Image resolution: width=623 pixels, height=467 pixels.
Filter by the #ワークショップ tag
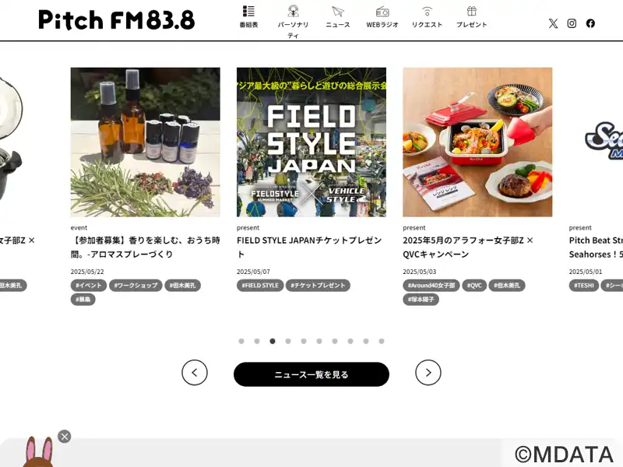[136, 285]
